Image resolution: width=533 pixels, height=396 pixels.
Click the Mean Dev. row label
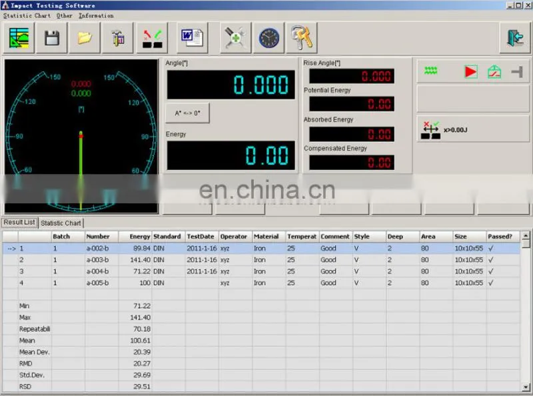point(35,352)
